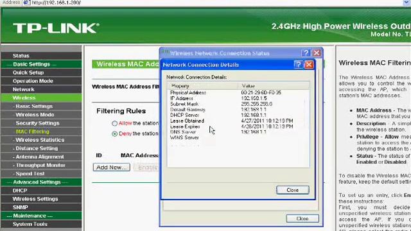Click the help icon in Network Connection Details
The width and height of the screenshot is (411, 231).
[298, 64]
